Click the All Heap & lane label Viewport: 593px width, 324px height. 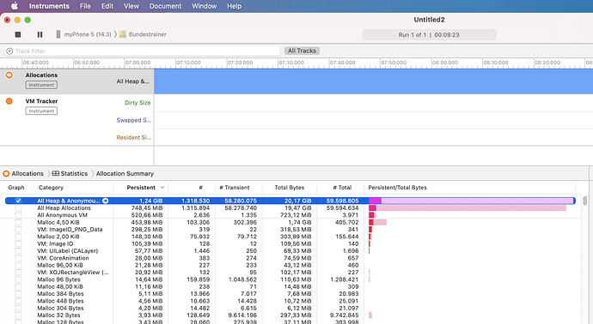coord(132,81)
